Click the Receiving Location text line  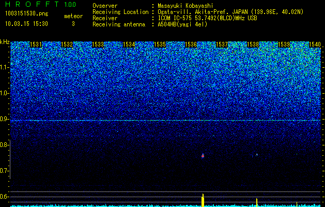pyautogui.click(x=198, y=12)
